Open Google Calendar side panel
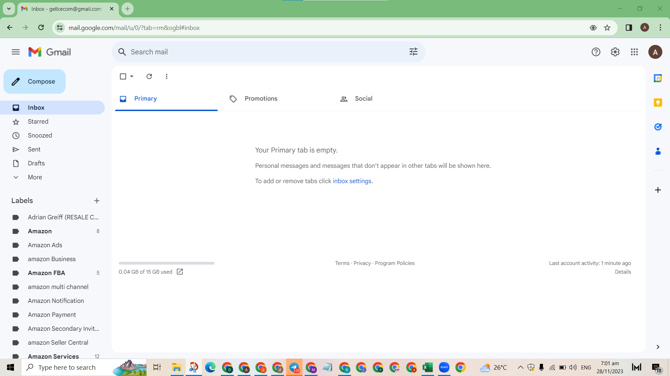The image size is (670, 376). [658, 78]
